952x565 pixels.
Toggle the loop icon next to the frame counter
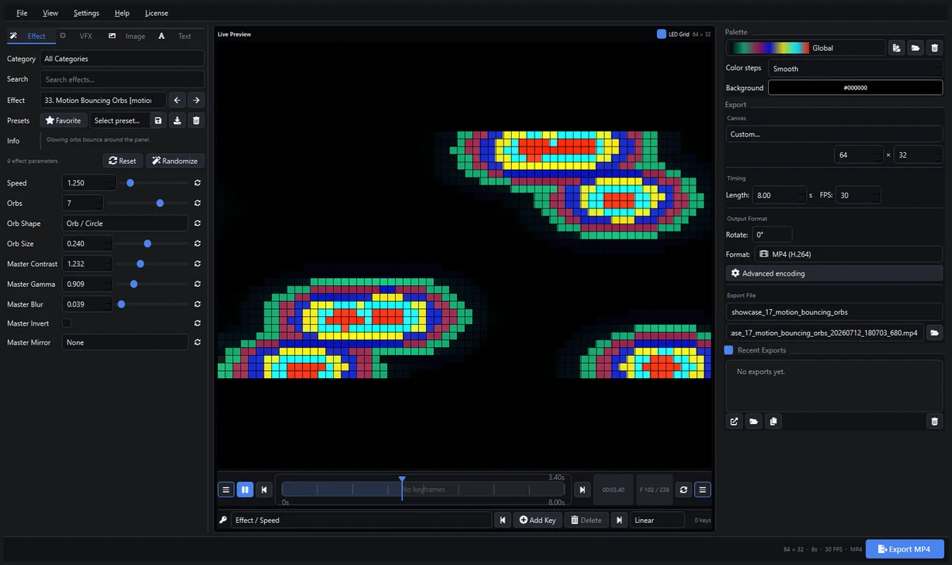pos(683,490)
